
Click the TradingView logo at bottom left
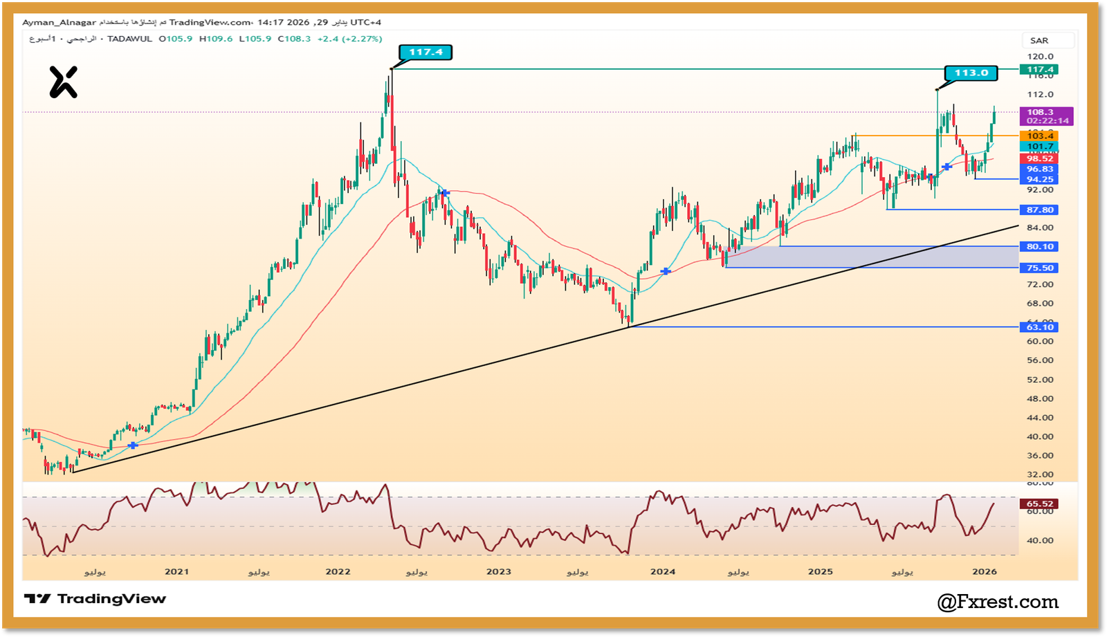(95, 599)
